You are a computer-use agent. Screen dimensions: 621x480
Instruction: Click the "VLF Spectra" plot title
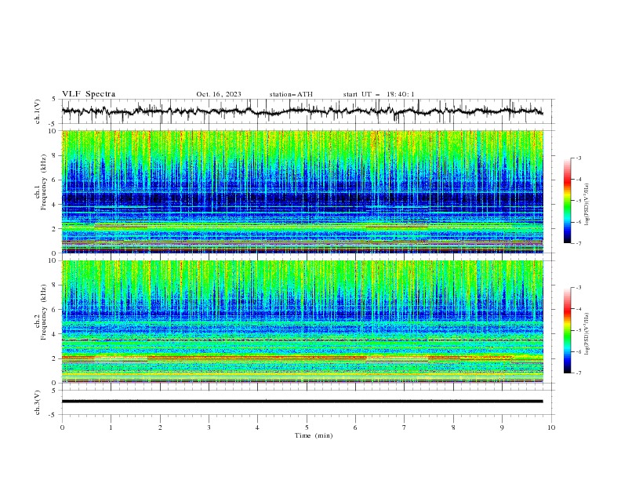pyautogui.click(x=89, y=94)
